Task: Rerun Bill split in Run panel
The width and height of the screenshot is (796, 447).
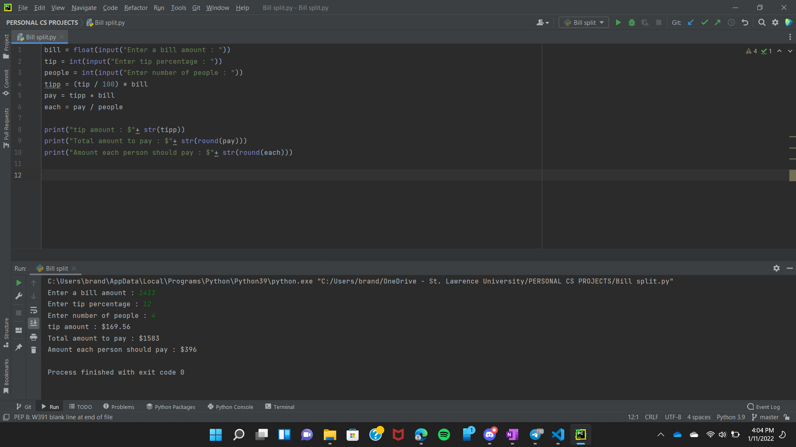Action: [x=19, y=283]
